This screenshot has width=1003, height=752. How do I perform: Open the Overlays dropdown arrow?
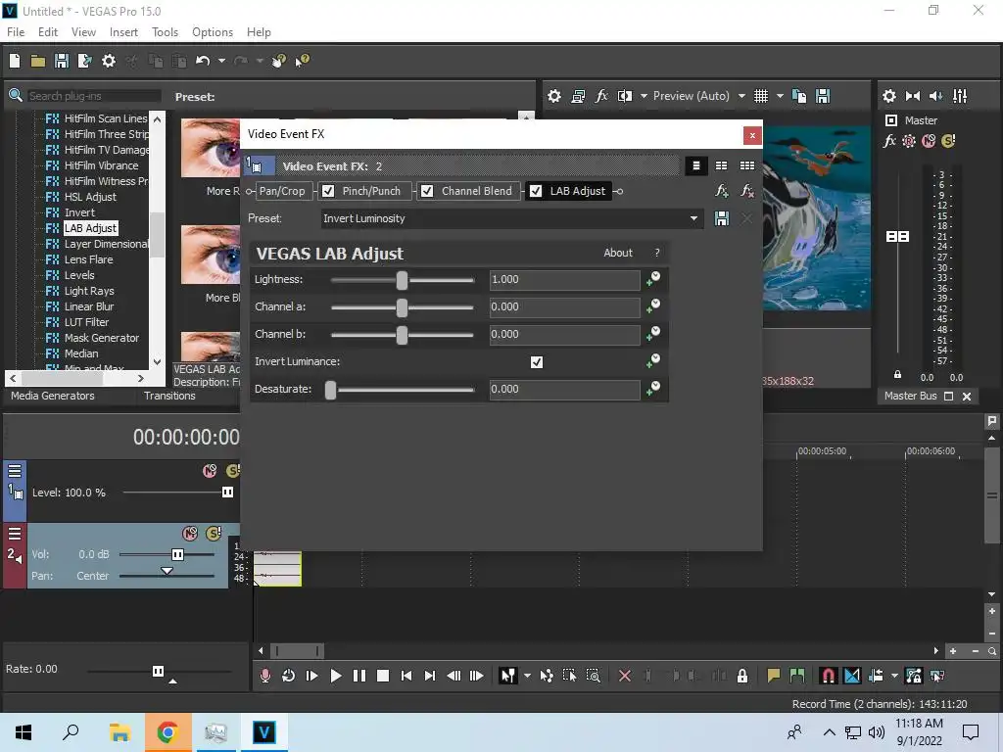pyautogui.click(x=780, y=96)
